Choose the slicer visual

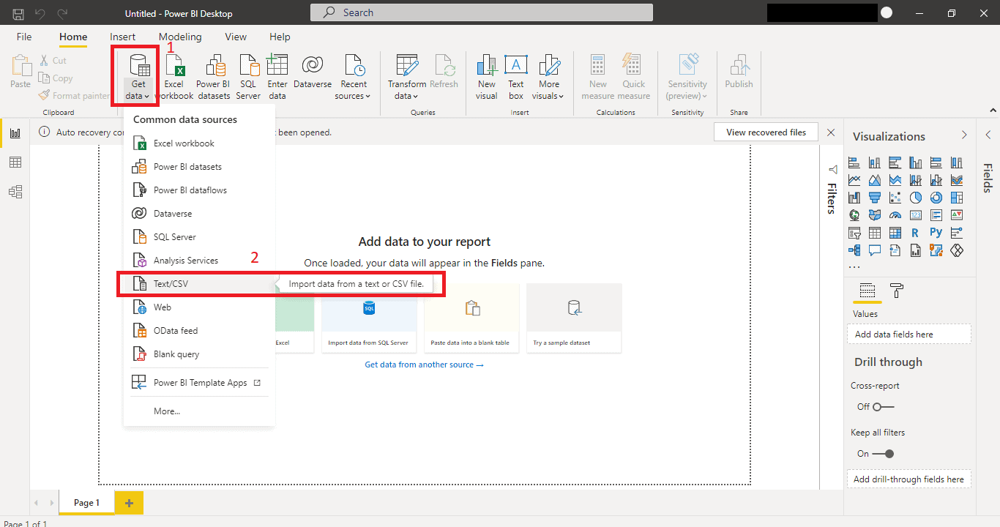tap(854, 232)
